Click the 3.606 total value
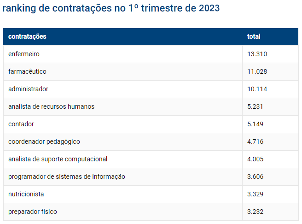The height and width of the screenshot is (224, 302). [x=255, y=177]
